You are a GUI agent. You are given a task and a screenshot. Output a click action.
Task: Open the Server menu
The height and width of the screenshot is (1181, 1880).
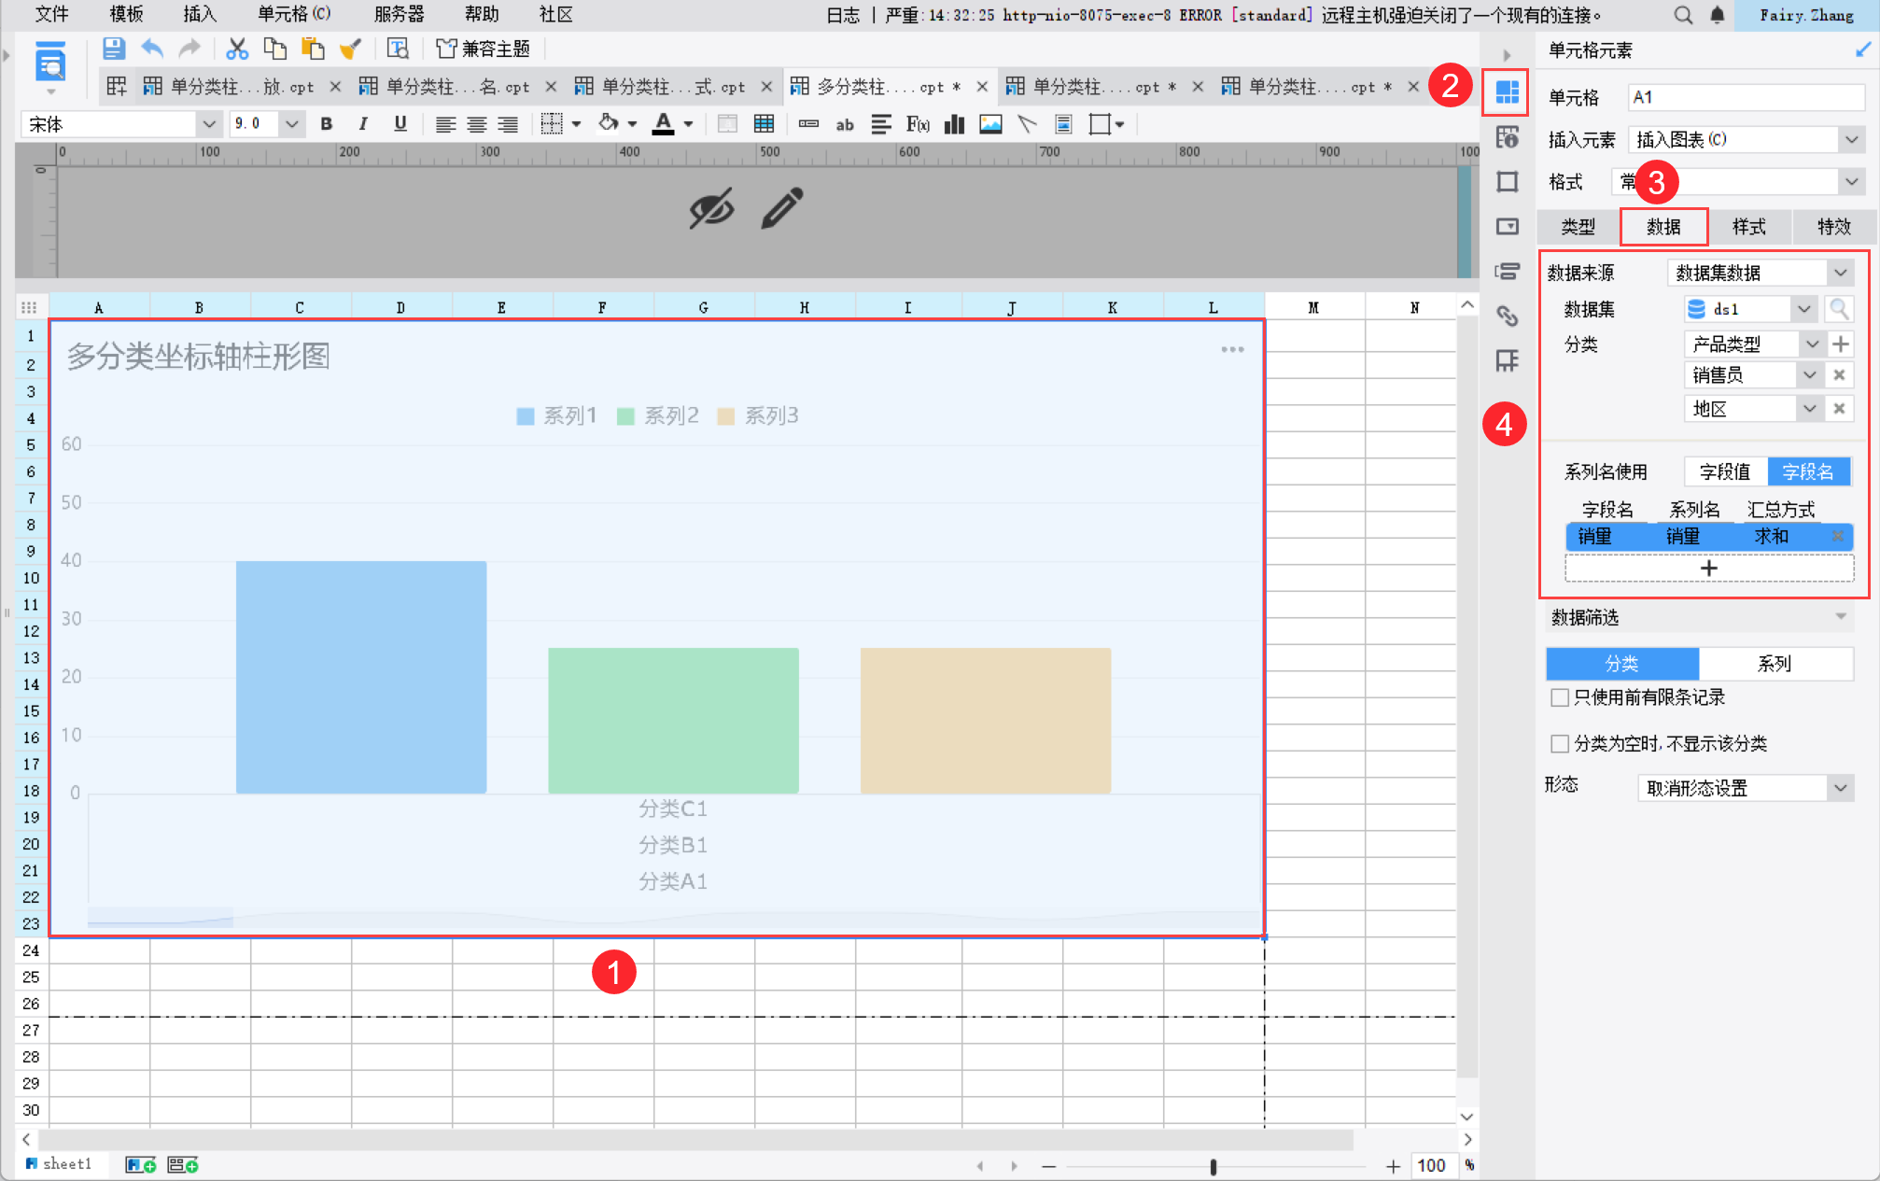(399, 14)
